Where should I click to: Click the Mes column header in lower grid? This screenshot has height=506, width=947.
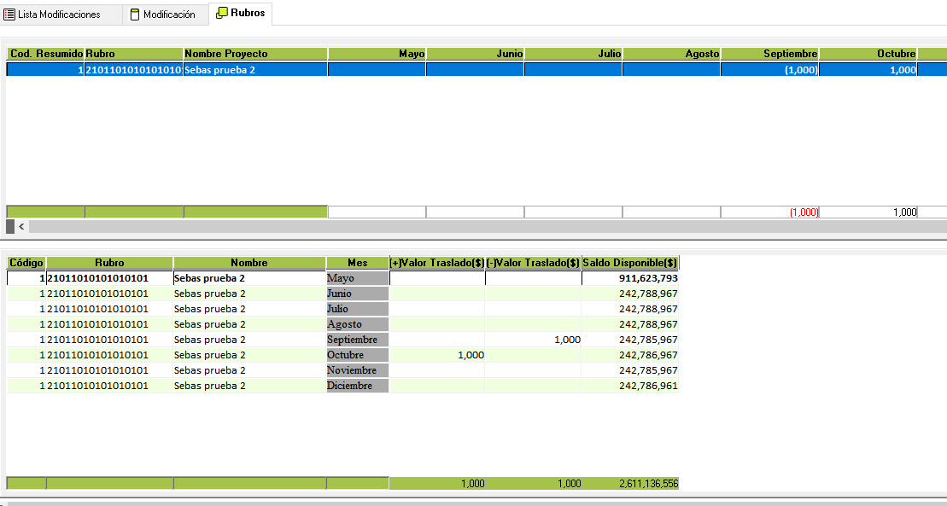click(357, 263)
